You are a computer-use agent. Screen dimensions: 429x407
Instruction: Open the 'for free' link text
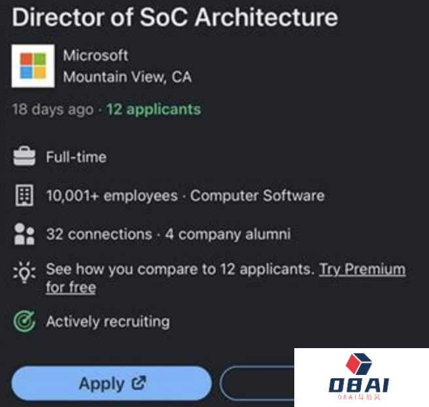tap(71, 287)
